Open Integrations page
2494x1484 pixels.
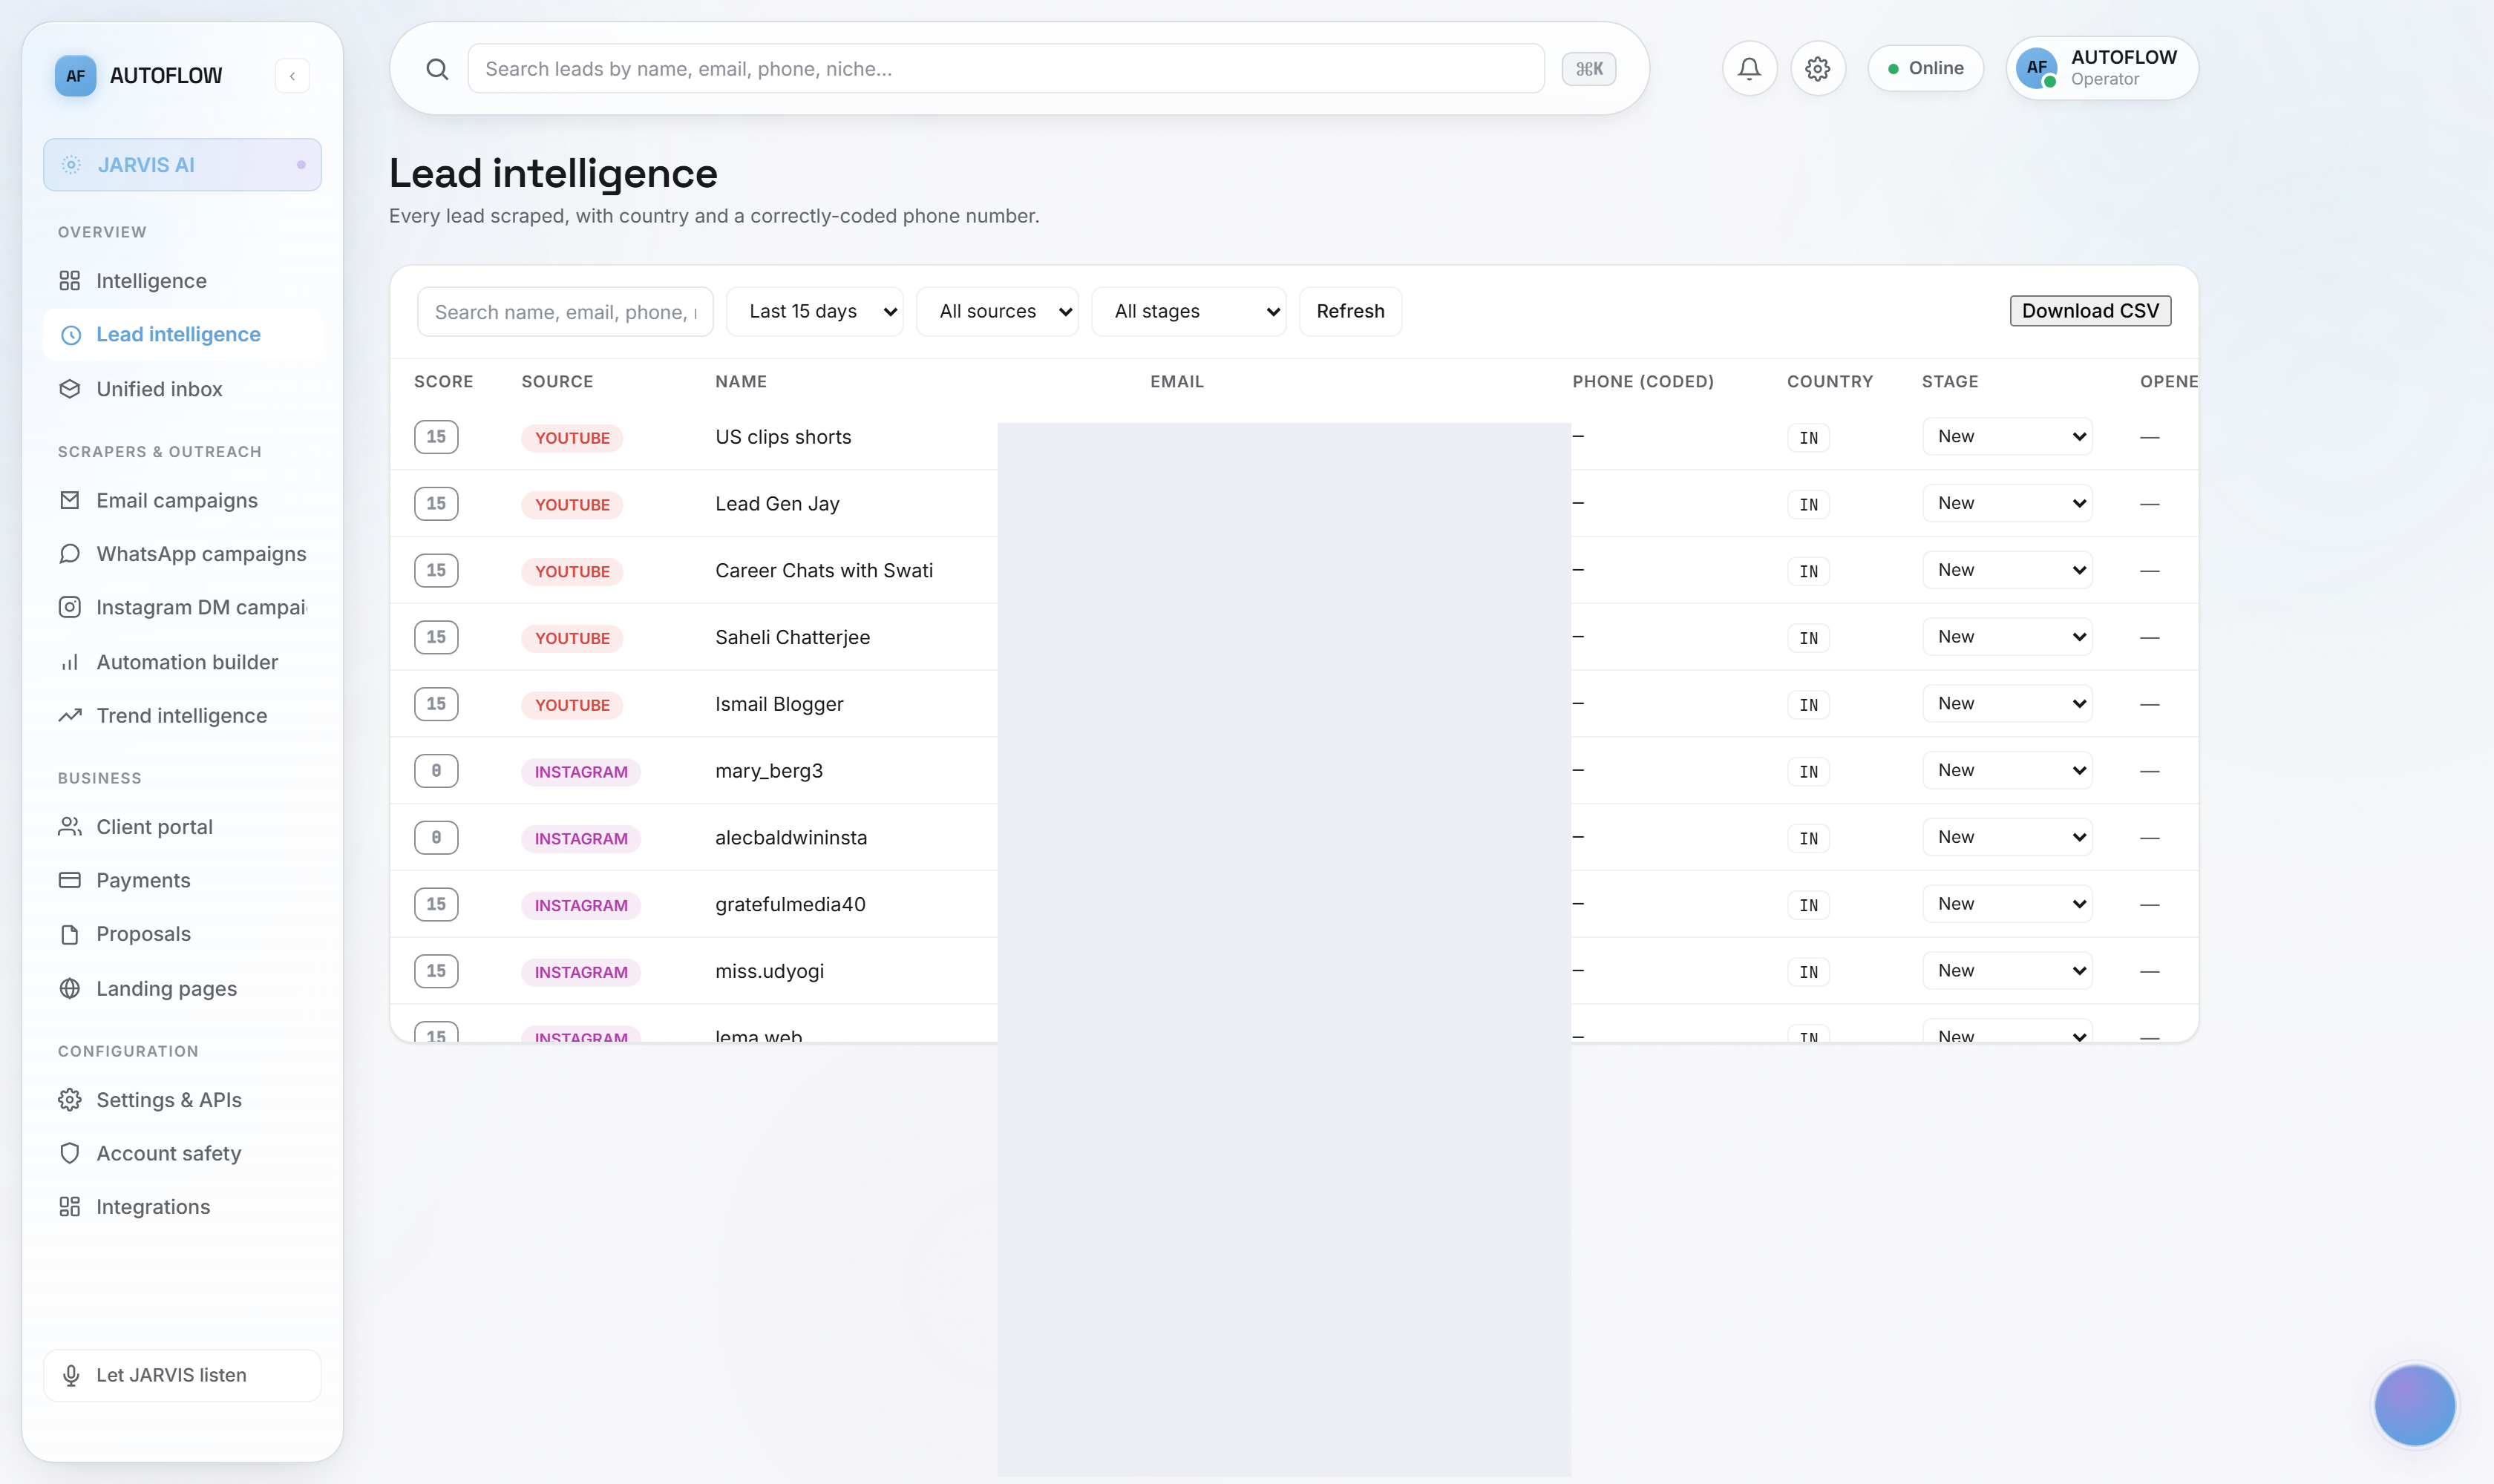[182, 1207]
